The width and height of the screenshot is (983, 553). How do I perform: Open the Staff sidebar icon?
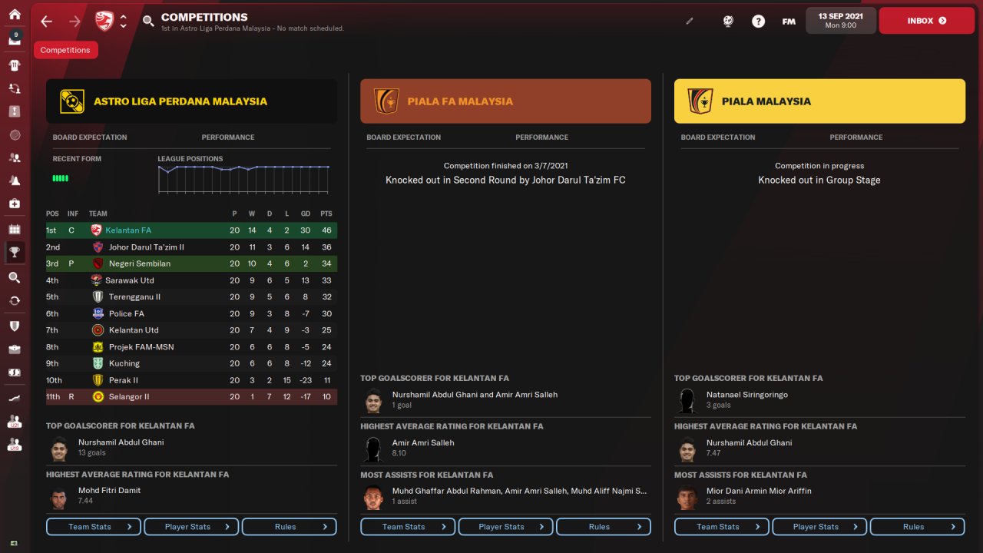pyautogui.click(x=15, y=157)
